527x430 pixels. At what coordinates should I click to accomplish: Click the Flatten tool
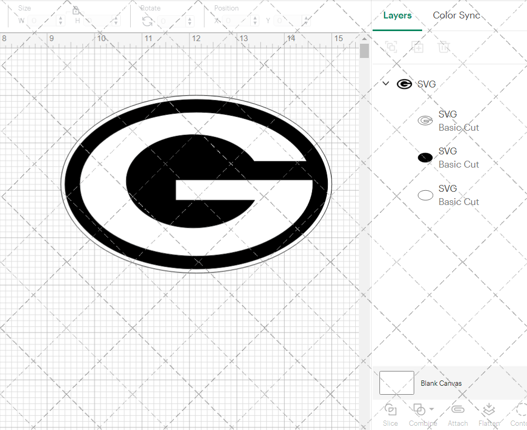tap(489, 416)
